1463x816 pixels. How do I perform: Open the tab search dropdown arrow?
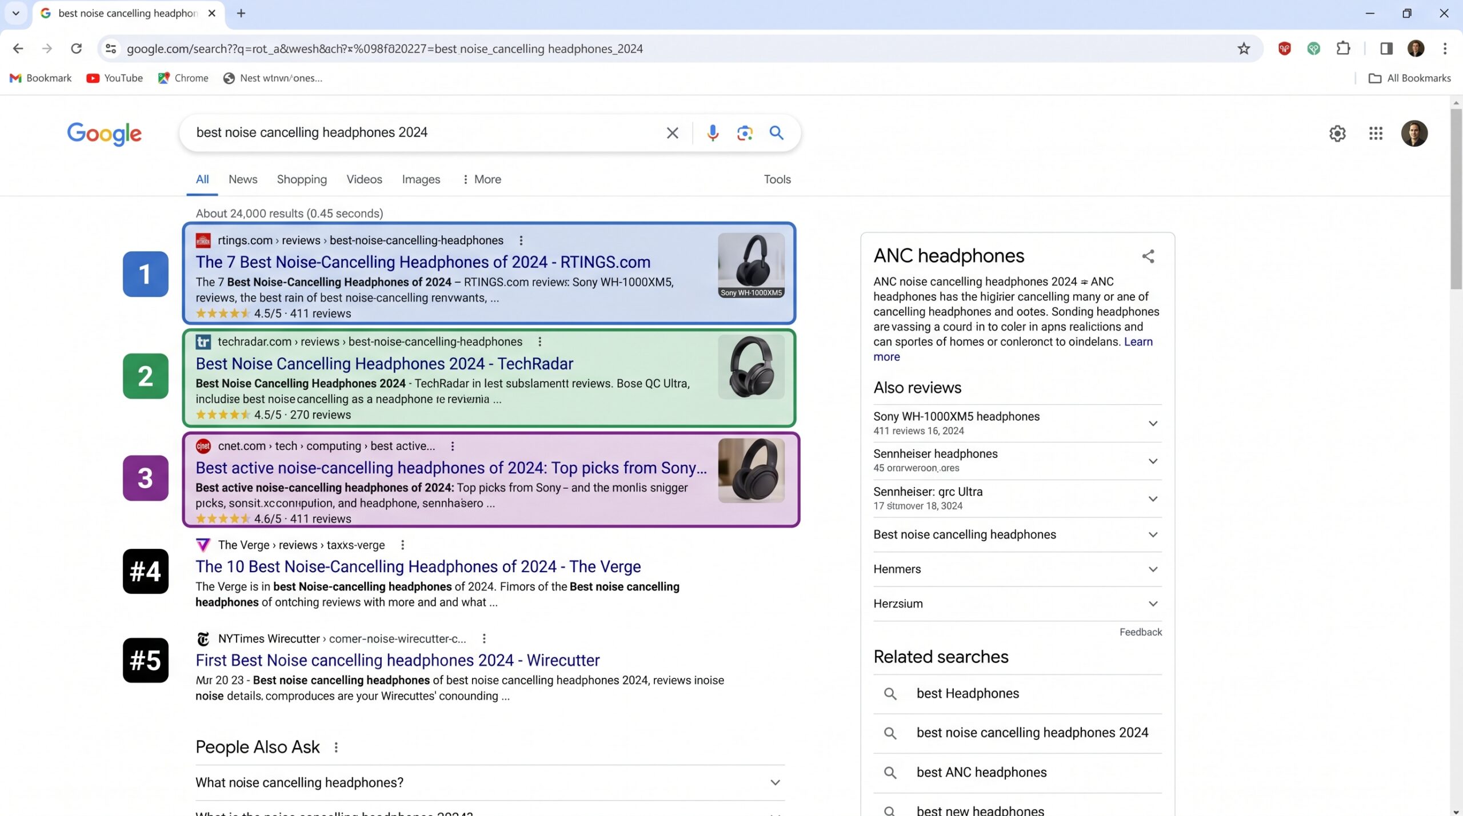pos(15,13)
